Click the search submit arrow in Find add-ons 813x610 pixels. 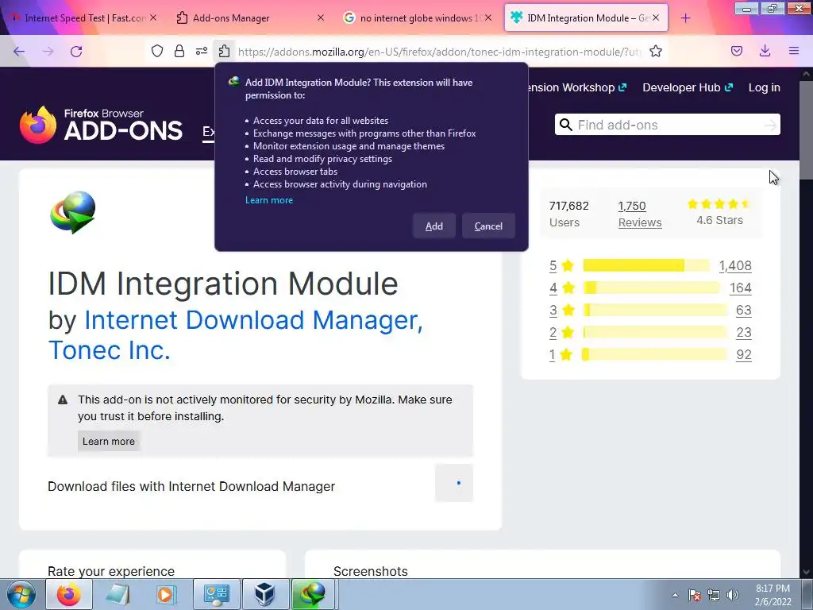[771, 125]
